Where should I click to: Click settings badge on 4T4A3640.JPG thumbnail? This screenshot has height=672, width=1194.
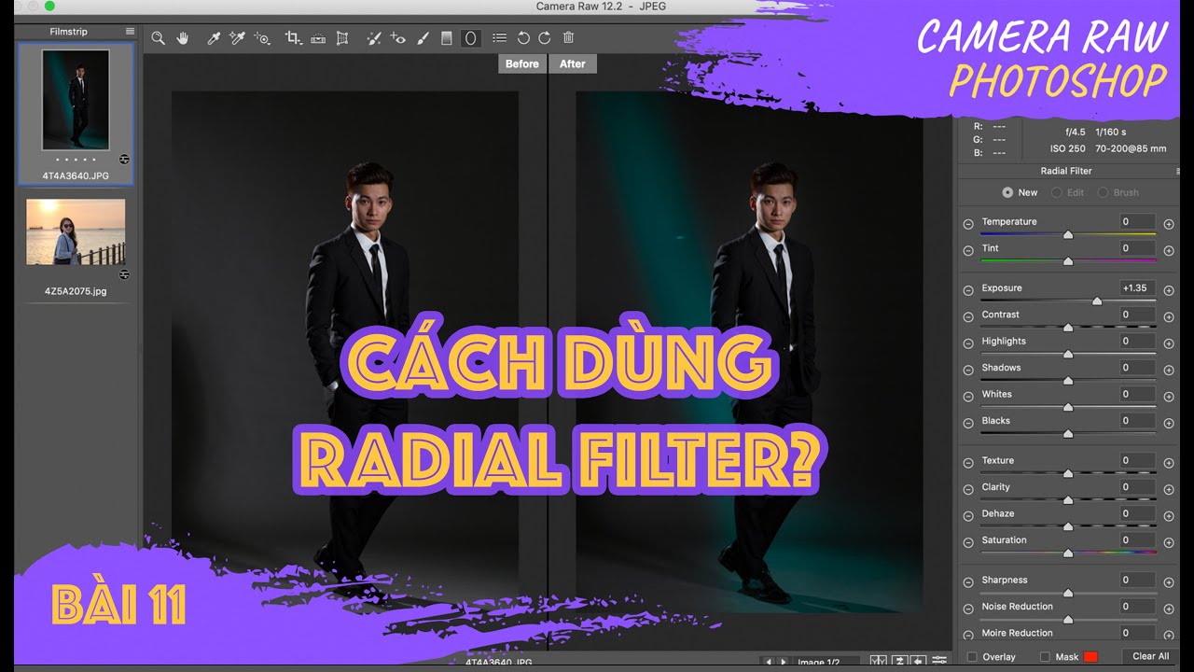point(125,160)
